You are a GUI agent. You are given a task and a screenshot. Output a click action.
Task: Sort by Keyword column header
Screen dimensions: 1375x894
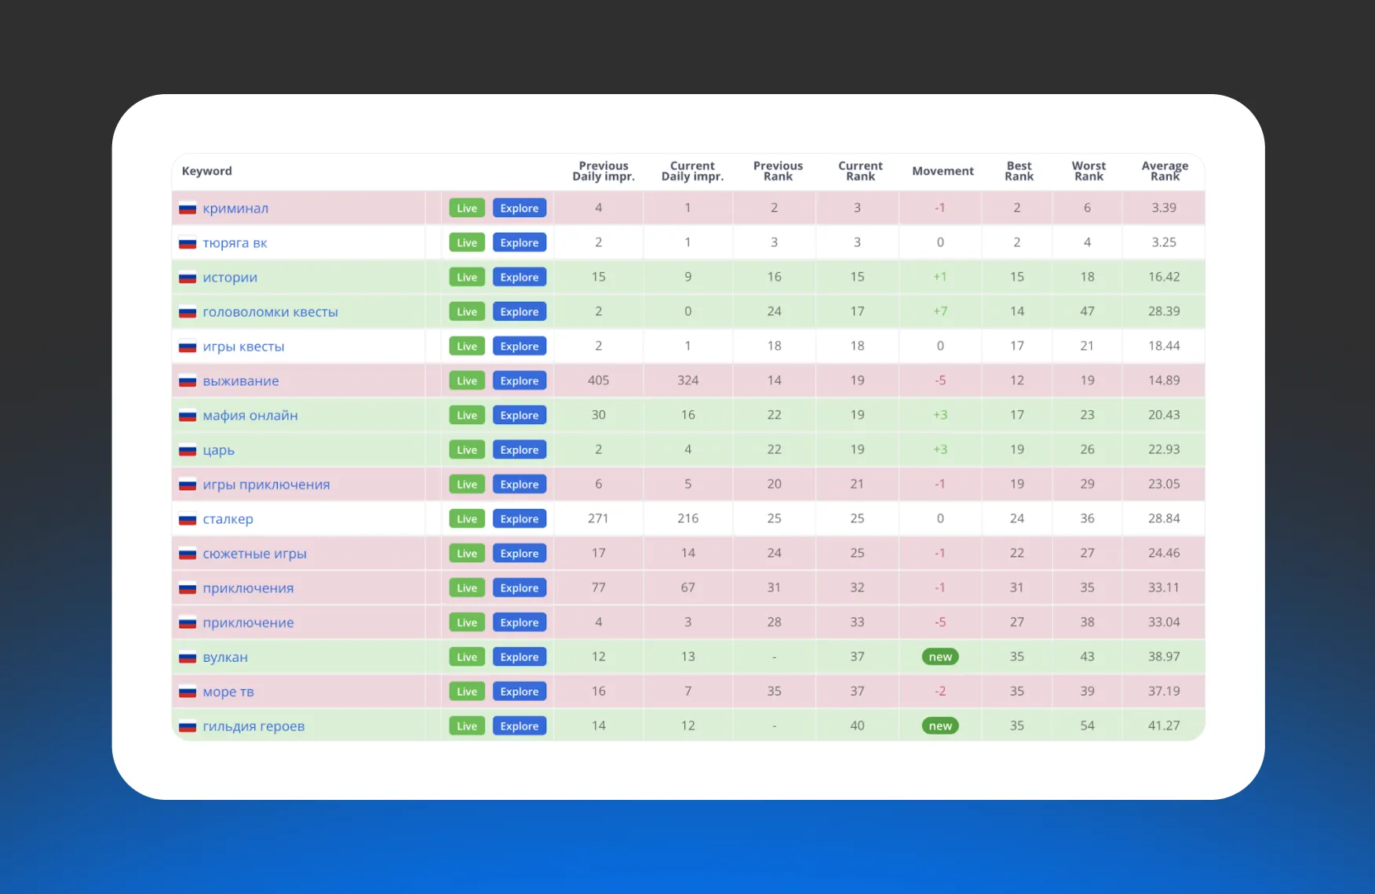pos(207,171)
